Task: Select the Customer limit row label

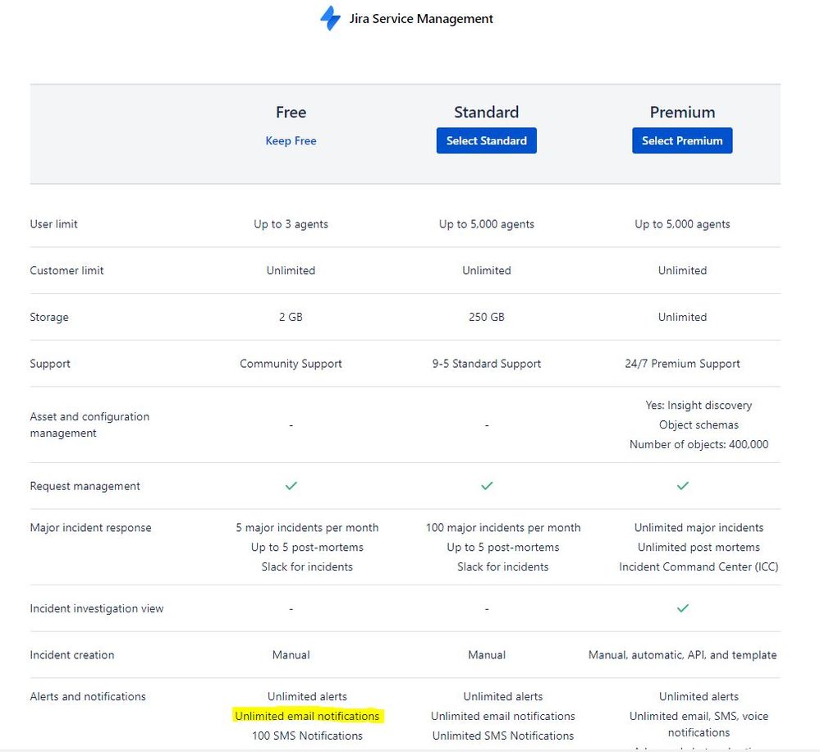Action: pyautogui.click(x=67, y=270)
